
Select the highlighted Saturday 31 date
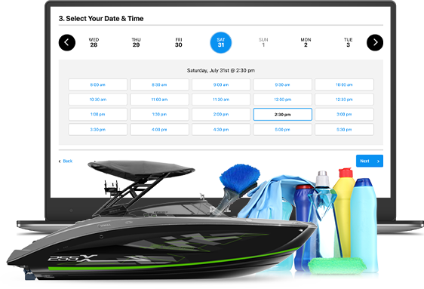(221, 43)
